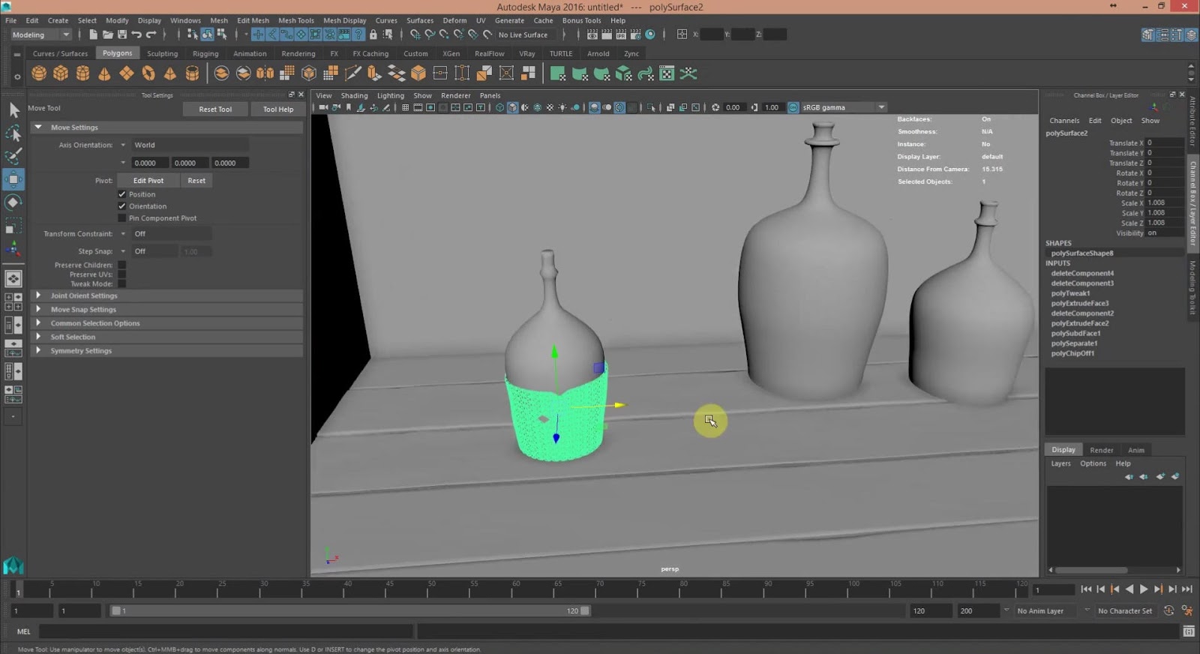Enable Pin Component Pivot checkbox
1200x654 pixels.
121,218
